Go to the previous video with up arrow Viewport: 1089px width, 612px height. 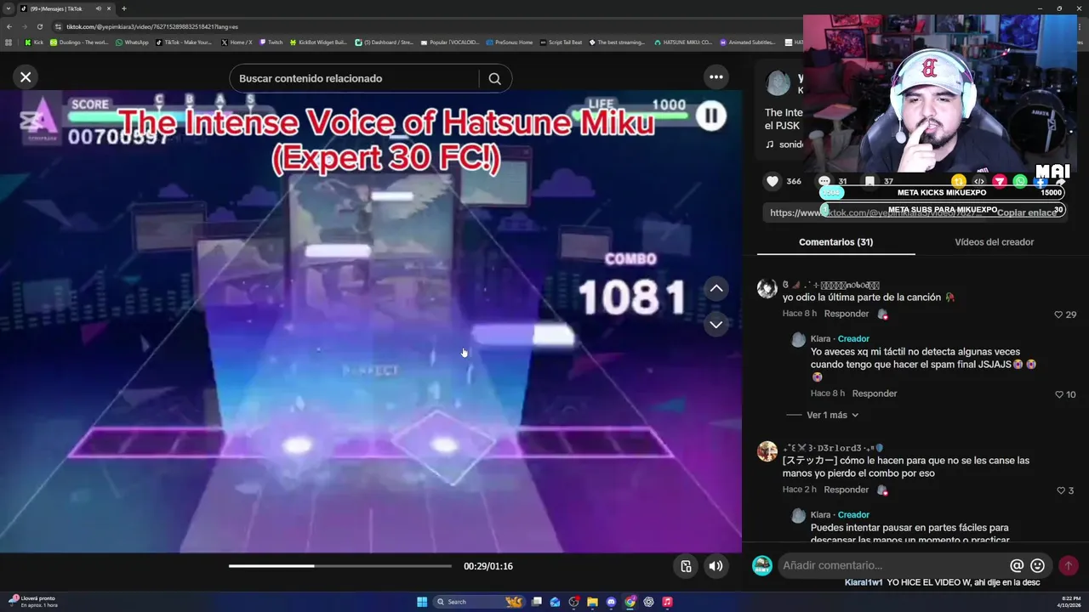(716, 288)
